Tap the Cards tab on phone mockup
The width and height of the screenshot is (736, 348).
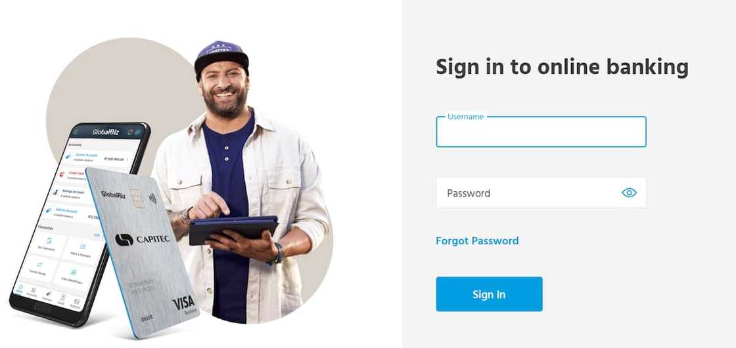click(x=62, y=300)
